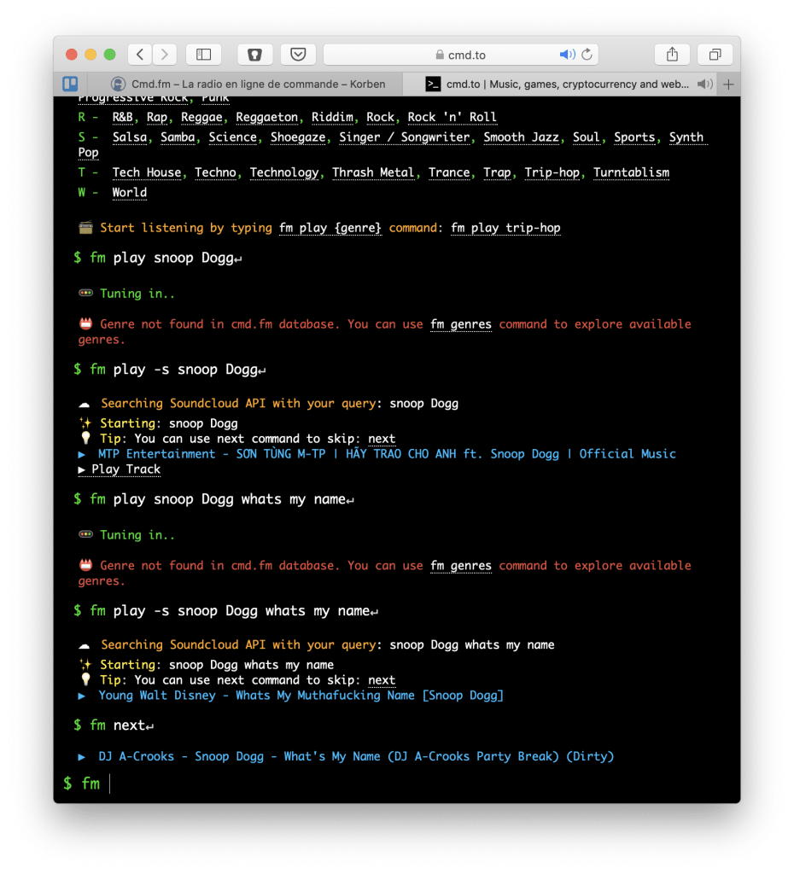This screenshot has width=794, height=874.
Task: Pick the Reggaeton genre
Action: click(x=267, y=117)
